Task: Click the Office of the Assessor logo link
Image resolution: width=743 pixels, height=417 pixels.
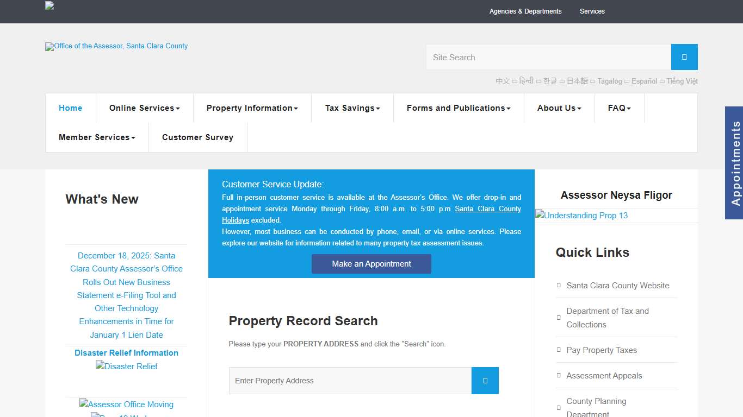Action: (116, 47)
